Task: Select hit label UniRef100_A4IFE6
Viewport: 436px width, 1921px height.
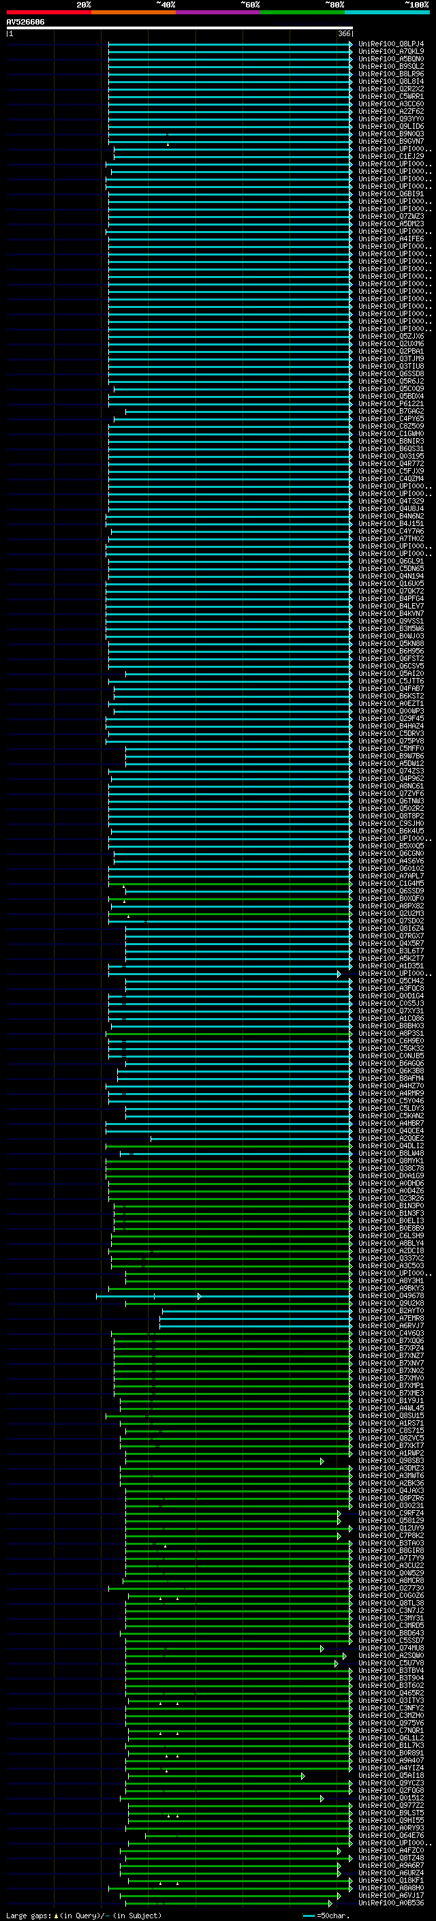Action: (x=391, y=239)
